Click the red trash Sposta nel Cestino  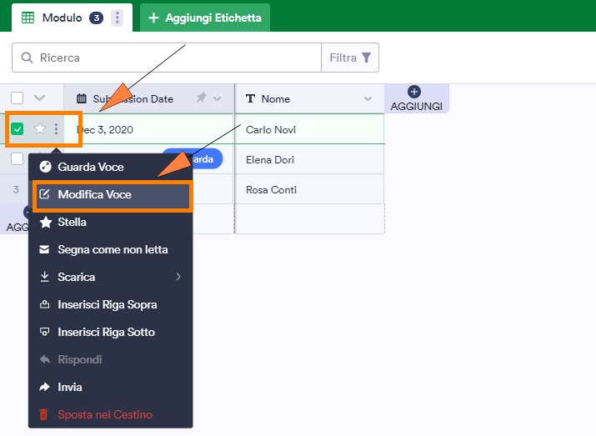104,414
